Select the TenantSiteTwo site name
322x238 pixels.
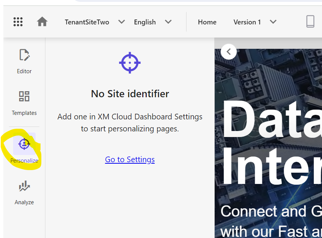87,22
